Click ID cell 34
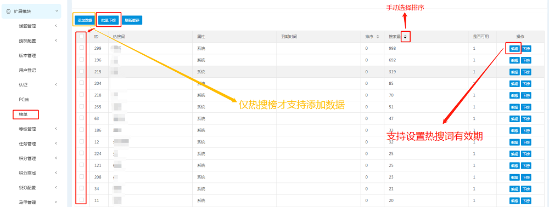This screenshot has height=207, width=549. tap(97, 189)
